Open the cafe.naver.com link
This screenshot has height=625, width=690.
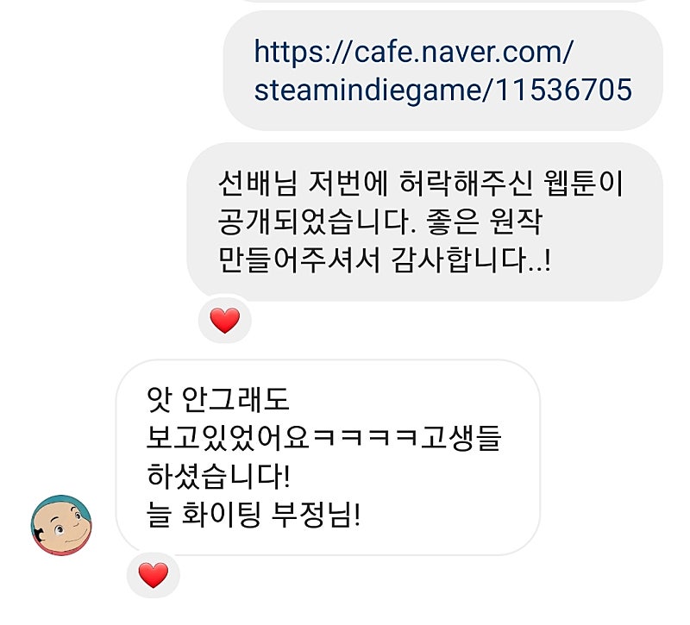[442, 71]
